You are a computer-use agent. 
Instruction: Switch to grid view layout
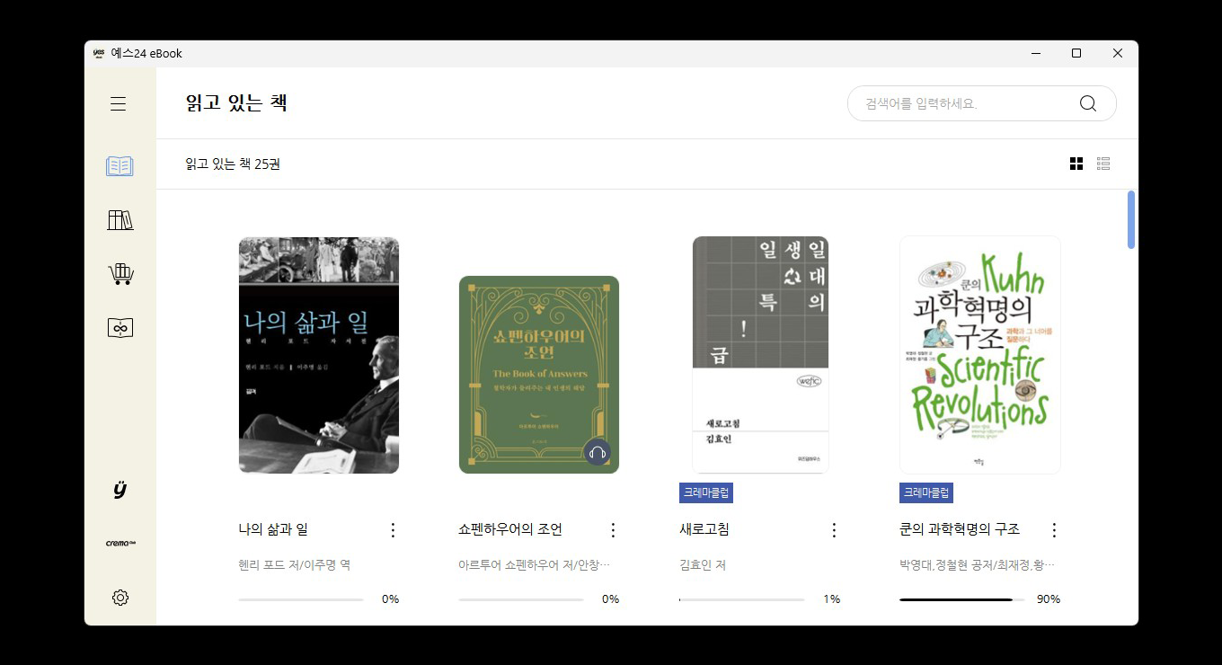click(1076, 164)
